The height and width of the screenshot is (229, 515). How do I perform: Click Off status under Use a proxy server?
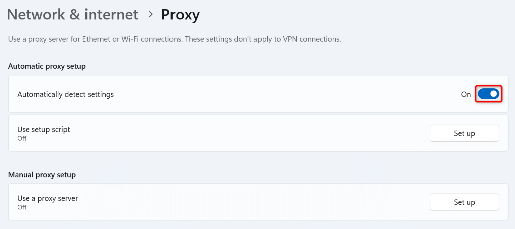(x=22, y=207)
